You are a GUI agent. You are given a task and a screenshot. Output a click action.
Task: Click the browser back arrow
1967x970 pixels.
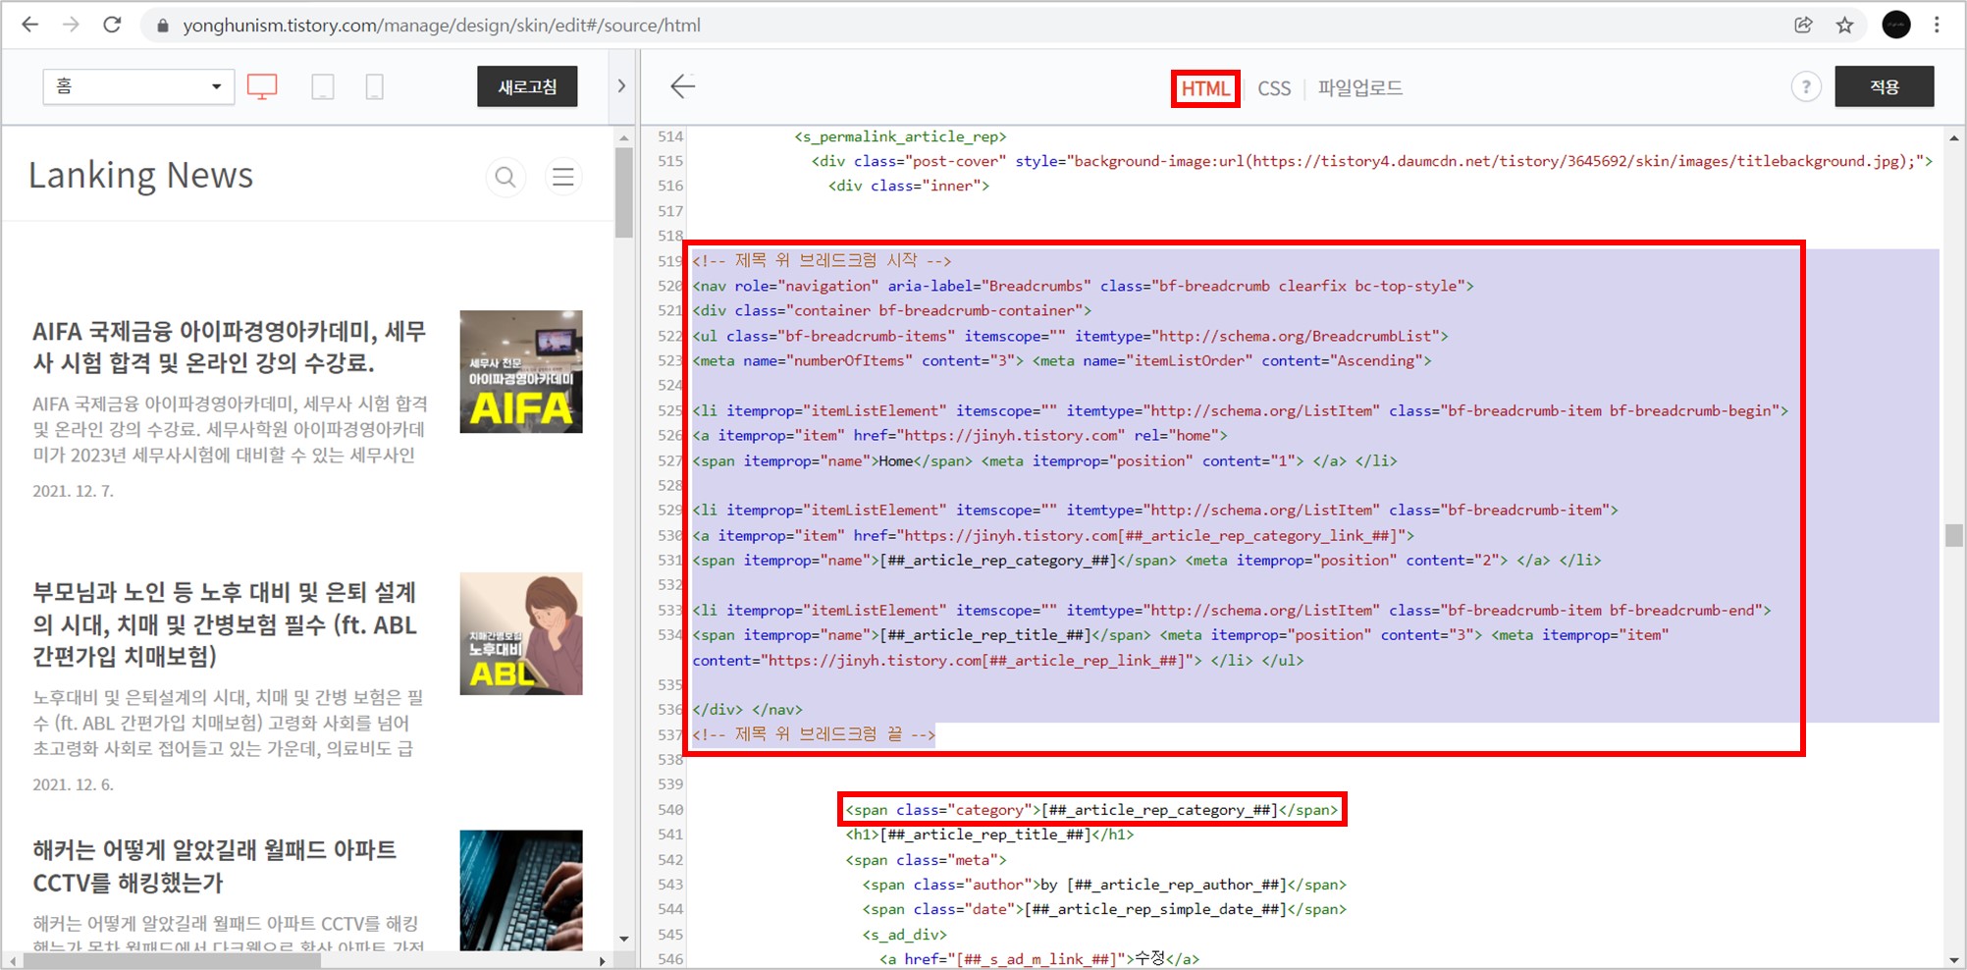[30, 25]
